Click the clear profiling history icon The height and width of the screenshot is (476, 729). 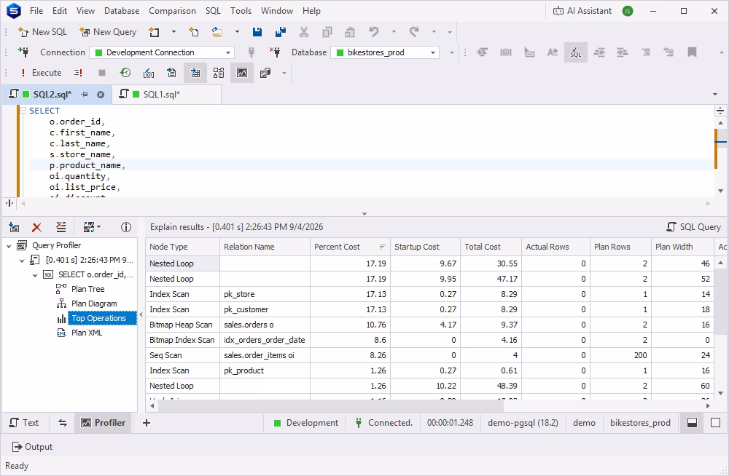tap(61, 227)
